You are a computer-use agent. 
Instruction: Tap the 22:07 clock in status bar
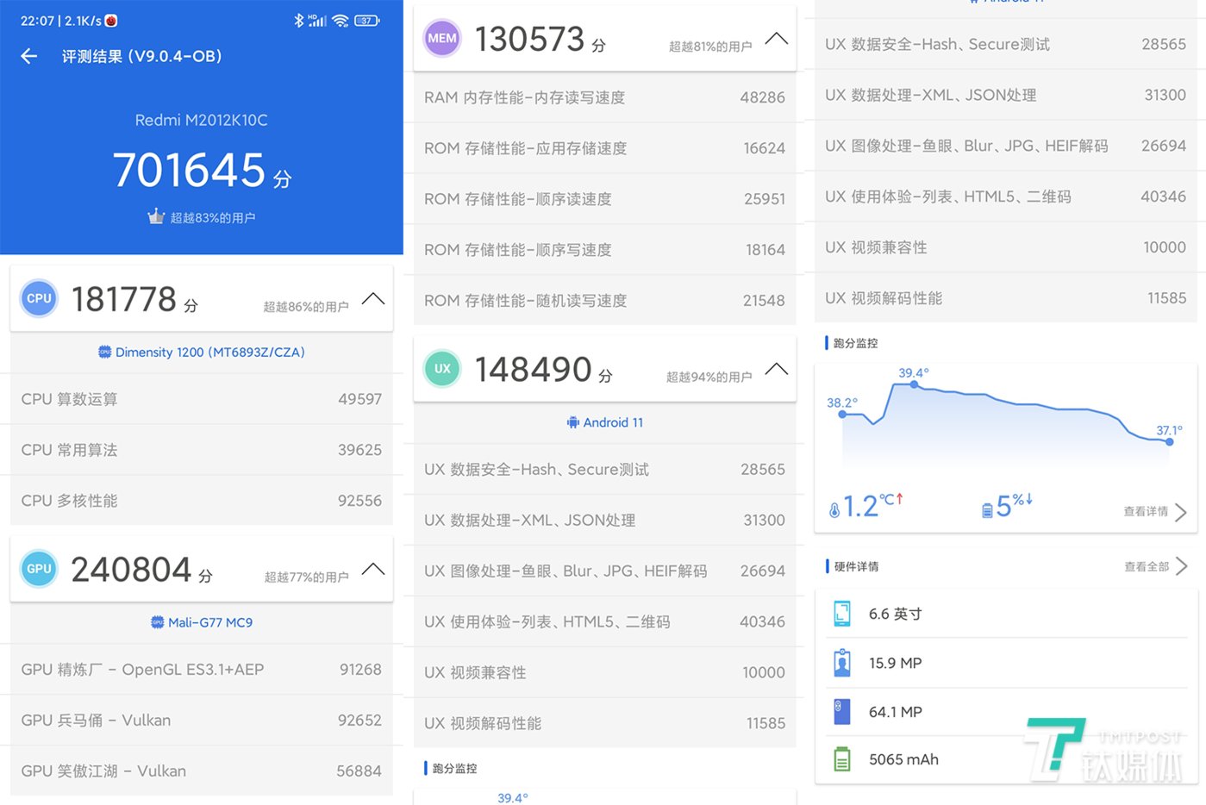[37, 21]
